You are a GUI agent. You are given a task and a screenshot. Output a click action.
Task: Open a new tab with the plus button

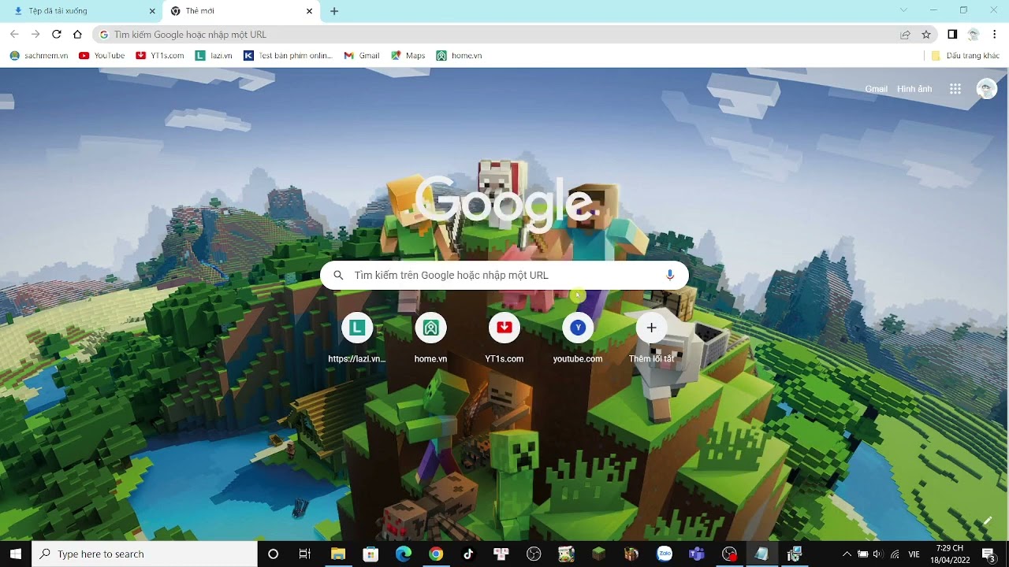point(334,11)
